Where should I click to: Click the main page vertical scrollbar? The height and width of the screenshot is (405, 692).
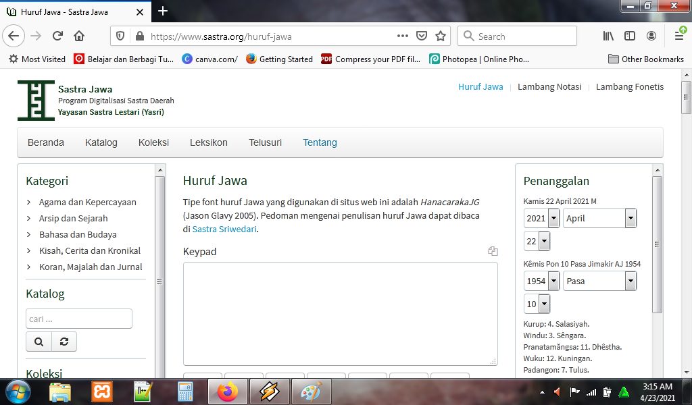[686, 97]
